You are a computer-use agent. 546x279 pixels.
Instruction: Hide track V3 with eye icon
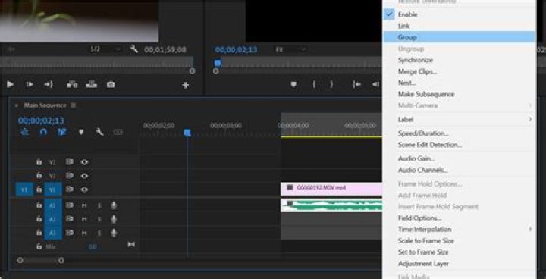click(84, 162)
